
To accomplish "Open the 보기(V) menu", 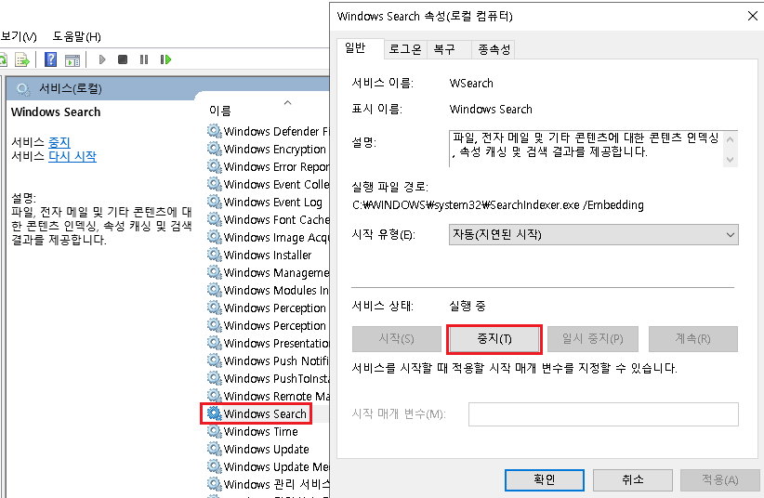I will click(19, 36).
